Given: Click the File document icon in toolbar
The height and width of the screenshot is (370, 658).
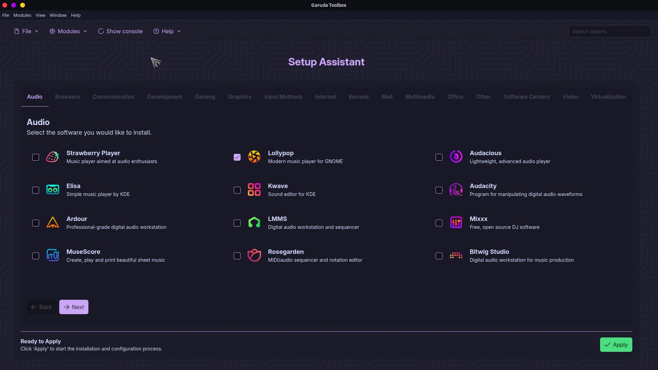Looking at the screenshot, I should point(17,31).
